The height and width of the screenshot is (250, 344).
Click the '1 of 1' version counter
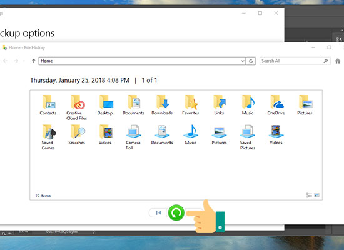pyautogui.click(x=149, y=80)
